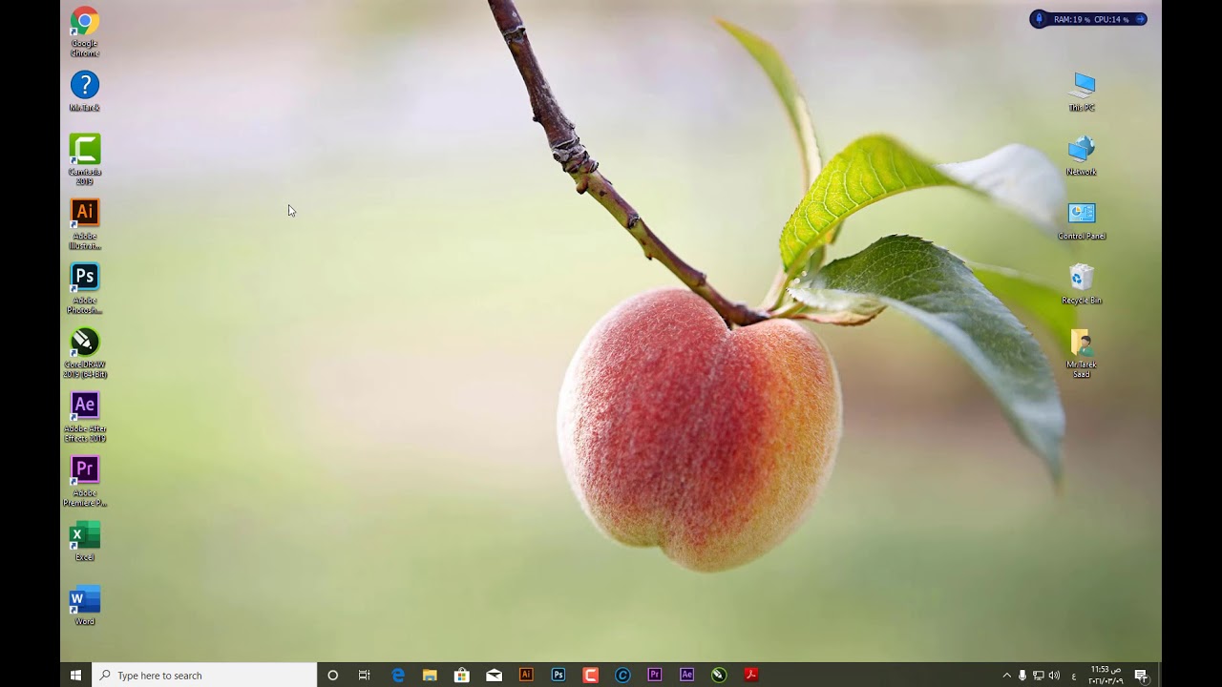
Task: Click the microphone tray icon
Action: [1022, 675]
